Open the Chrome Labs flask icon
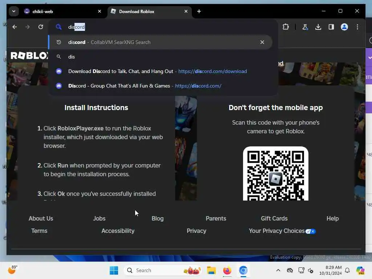The image size is (372, 279). 305,27
